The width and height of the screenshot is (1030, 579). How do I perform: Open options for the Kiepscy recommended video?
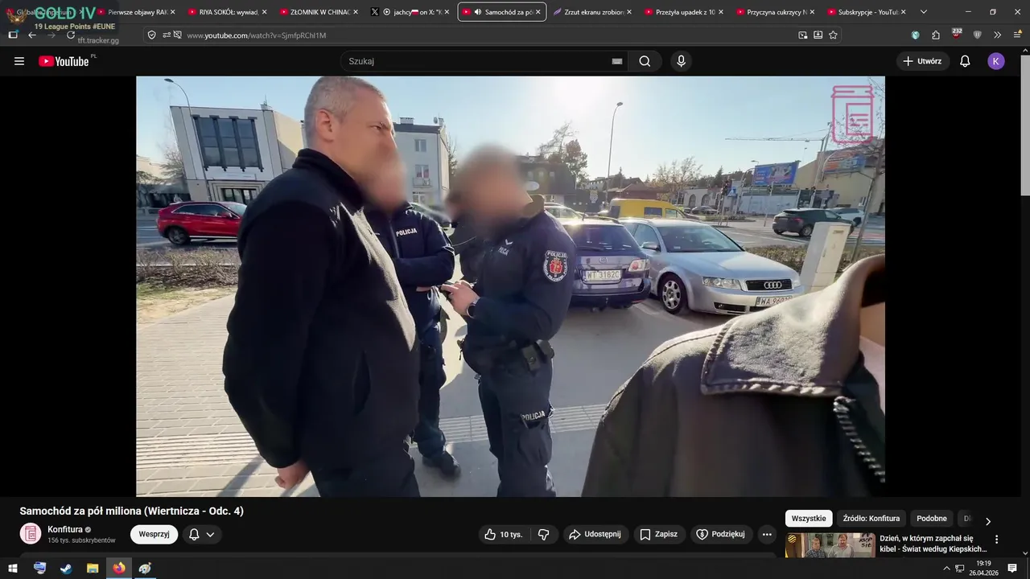click(996, 540)
